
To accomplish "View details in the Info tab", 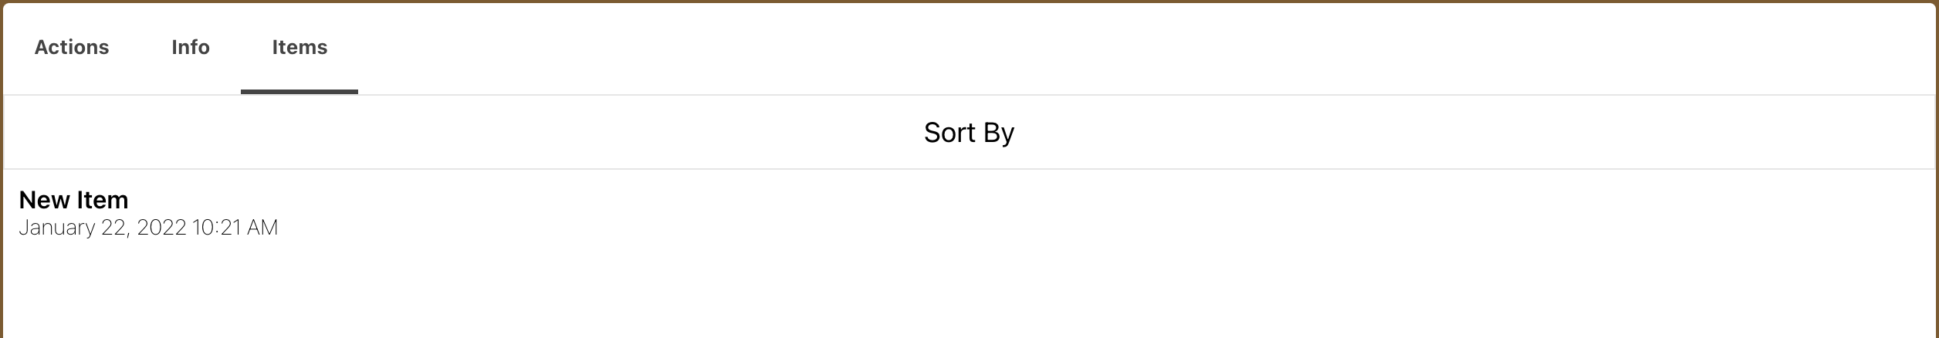I will (191, 48).
